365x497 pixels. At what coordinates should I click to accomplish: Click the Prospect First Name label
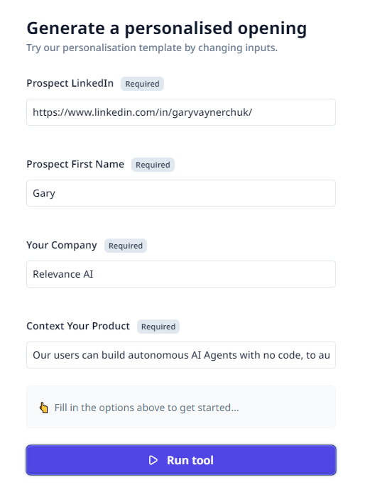75,164
